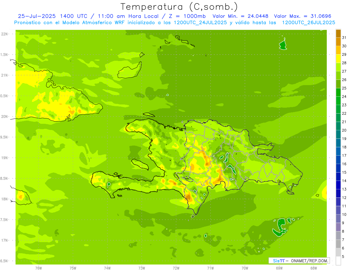This screenshot has height=272, width=352.
Task: Click the "71W" longitude axis label
Action: [210, 268]
